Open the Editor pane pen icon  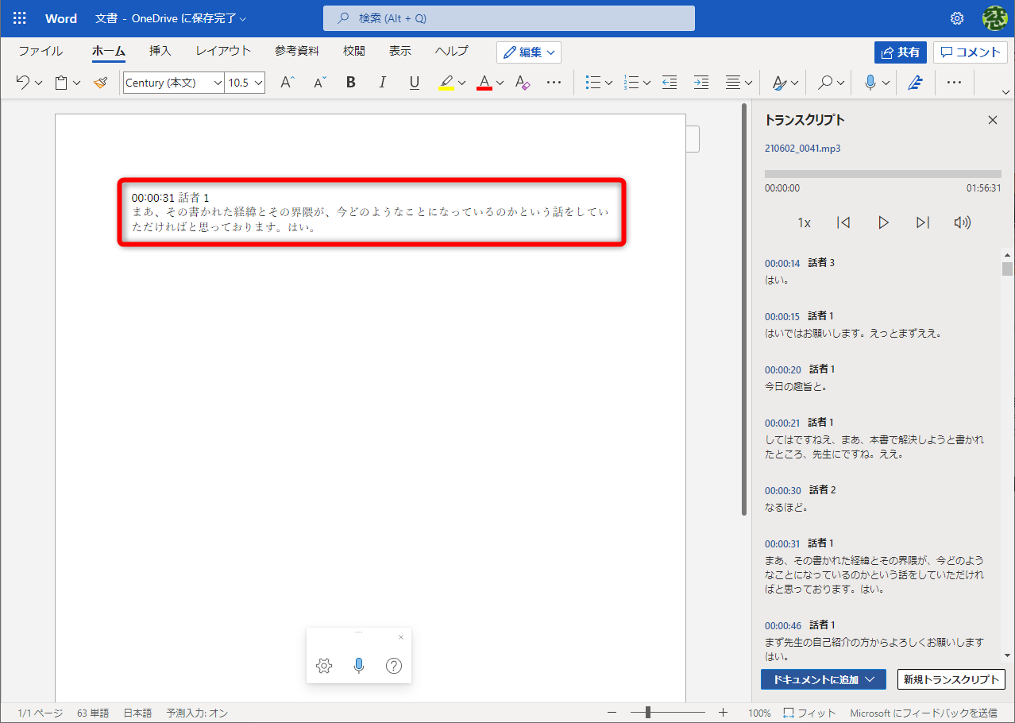(915, 82)
